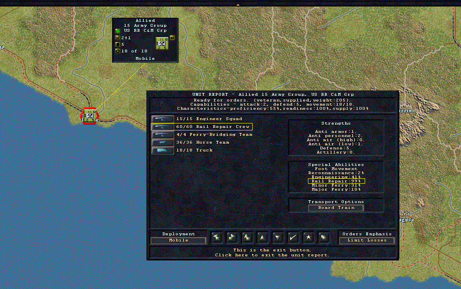Click the orange arrow at the top screen edge
Screen dimensions: 461x289
tap(238, 5)
